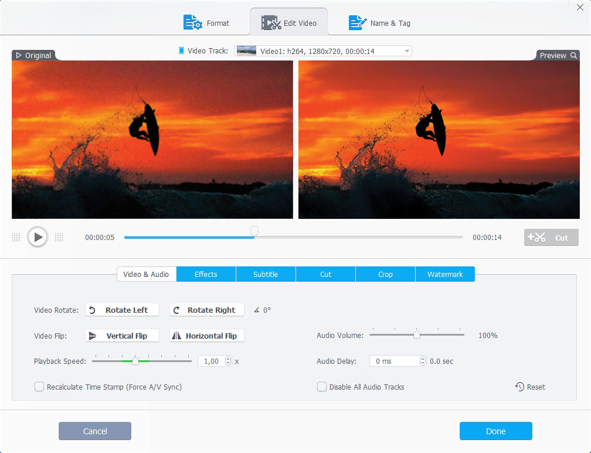Click the Playback Speed stepper arrows
The image size is (591, 453).
pos(228,361)
